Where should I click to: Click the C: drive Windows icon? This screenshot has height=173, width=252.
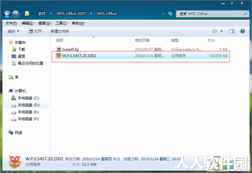point(14,98)
